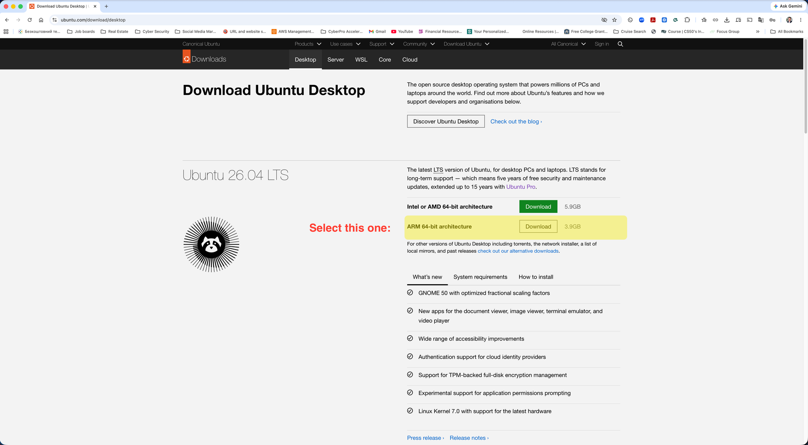Open the browser home page icon

pos(41,20)
